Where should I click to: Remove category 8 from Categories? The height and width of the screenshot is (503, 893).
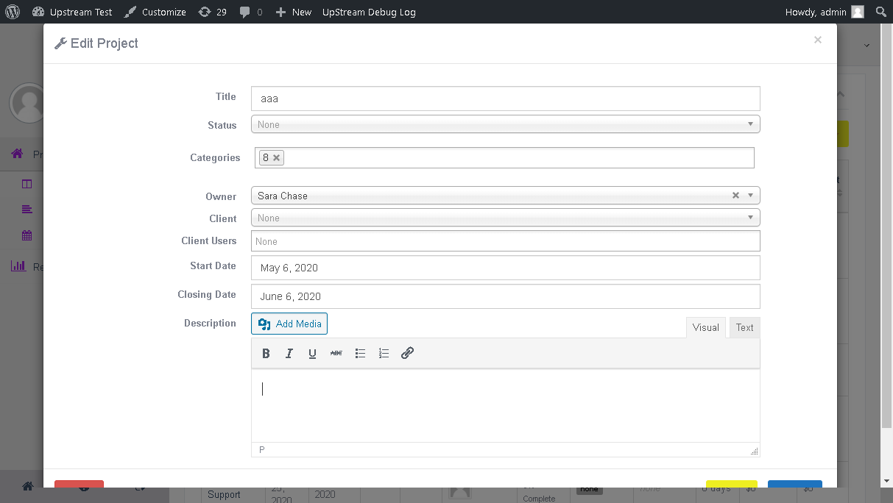point(277,157)
